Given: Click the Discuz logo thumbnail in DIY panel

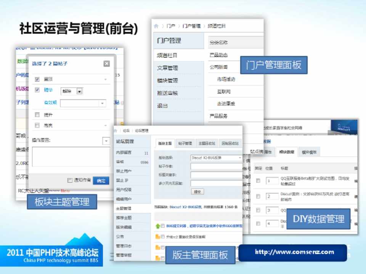Looking at the screenshot, I should [344, 127].
